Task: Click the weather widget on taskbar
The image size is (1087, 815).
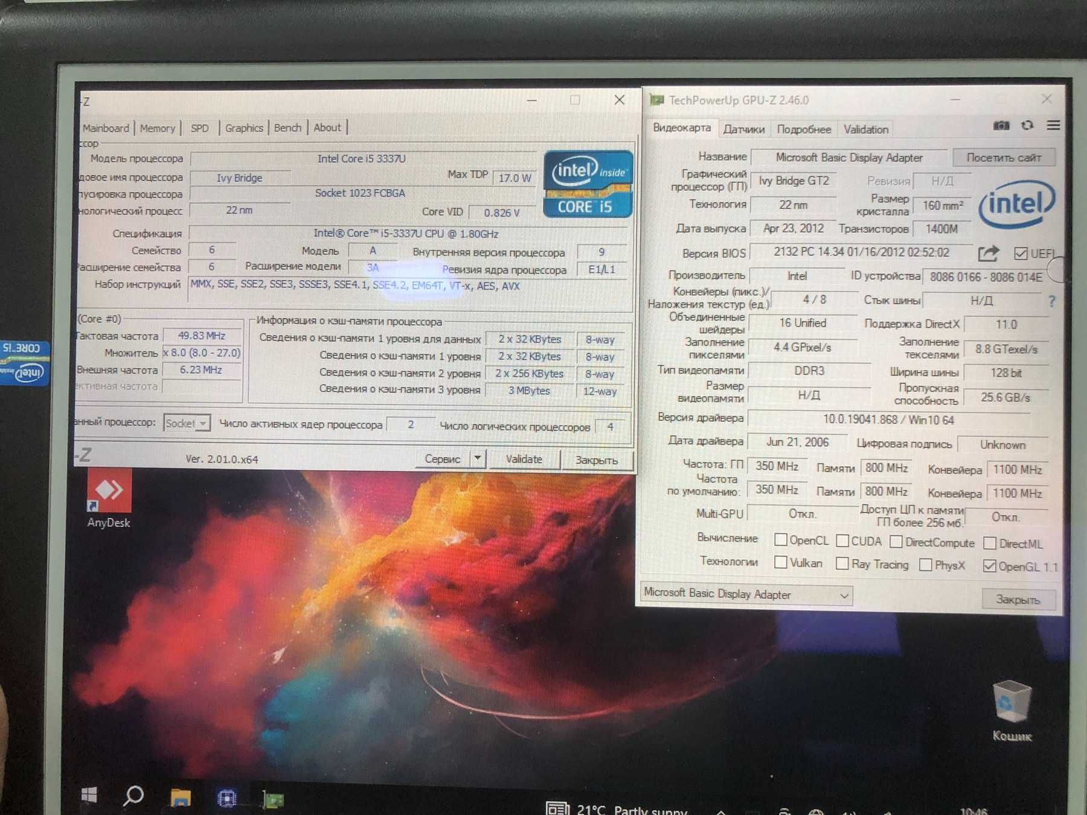Action: [616, 808]
